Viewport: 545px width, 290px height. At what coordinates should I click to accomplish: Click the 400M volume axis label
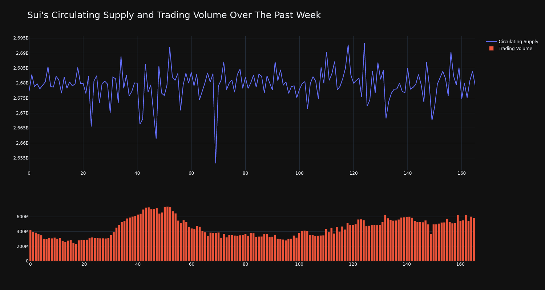[x=23, y=232]
